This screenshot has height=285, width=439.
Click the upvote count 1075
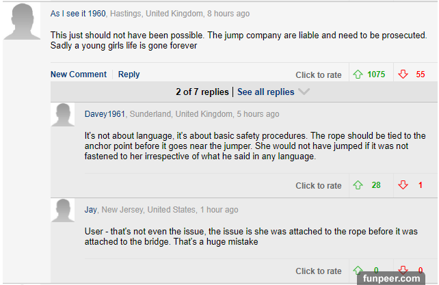[376, 74]
